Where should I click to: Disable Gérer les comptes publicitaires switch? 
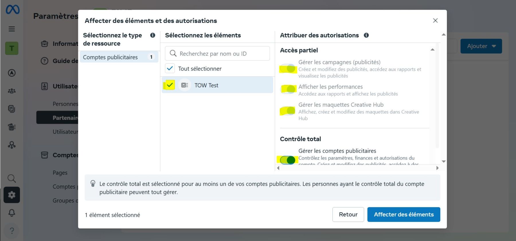288,160
